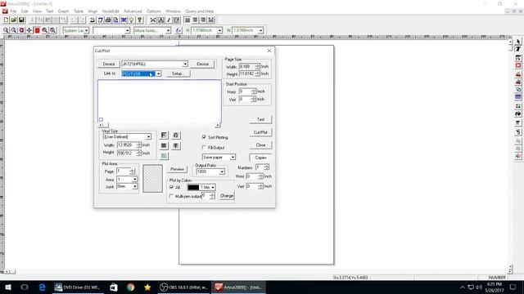Click the Test button
524x294 pixels.
(x=260, y=119)
